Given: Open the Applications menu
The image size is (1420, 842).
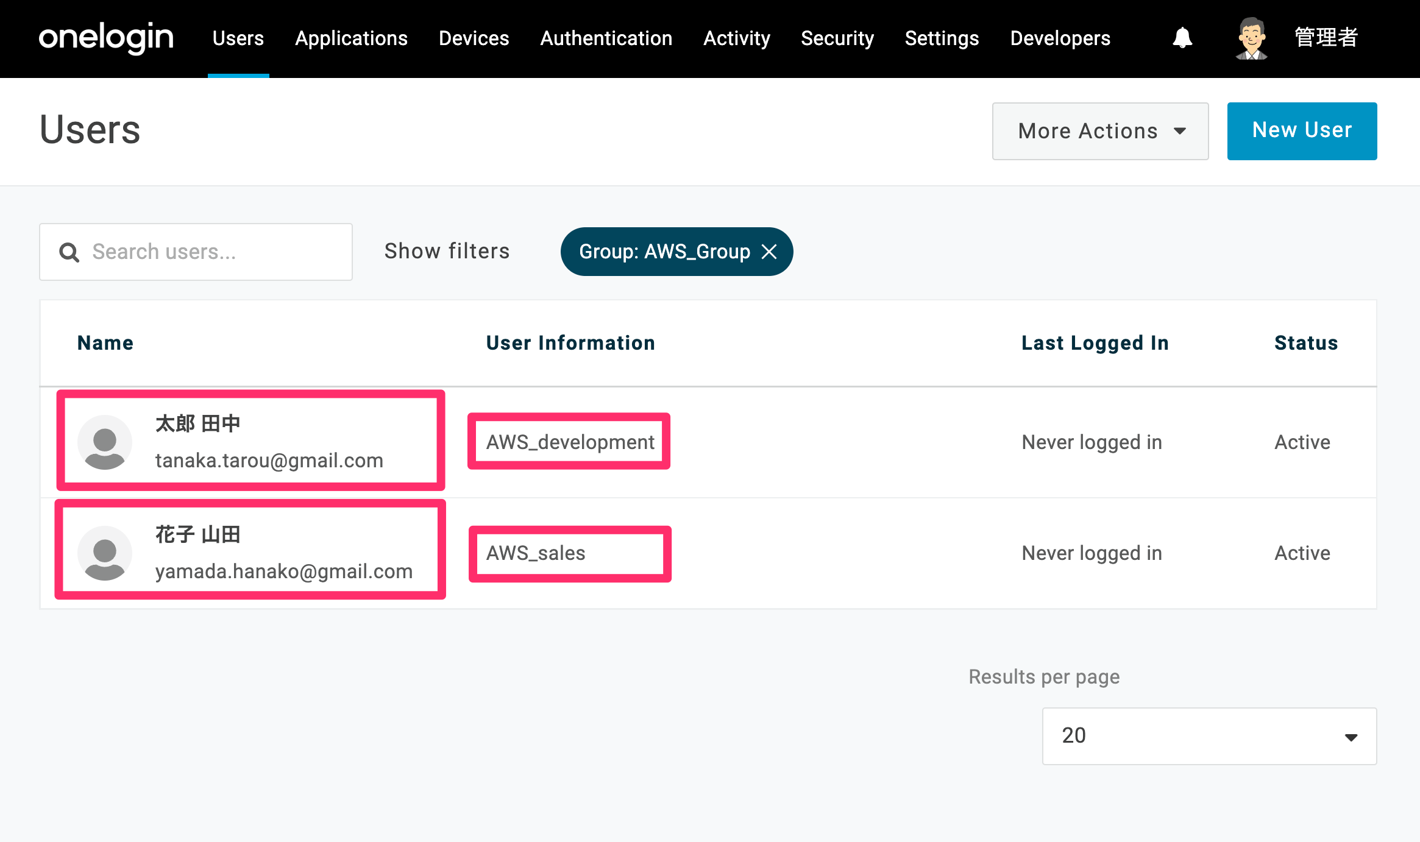Looking at the screenshot, I should [351, 38].
